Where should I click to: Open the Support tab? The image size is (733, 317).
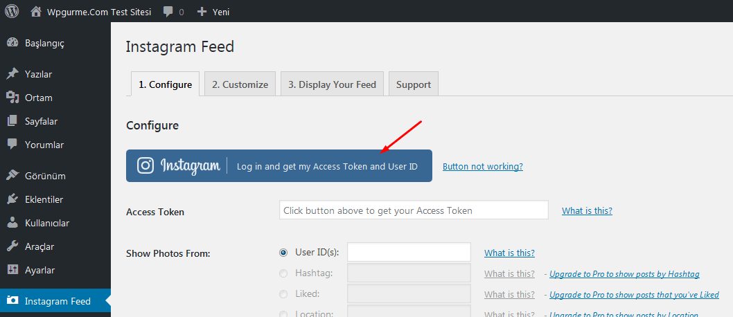pos(413,84)
